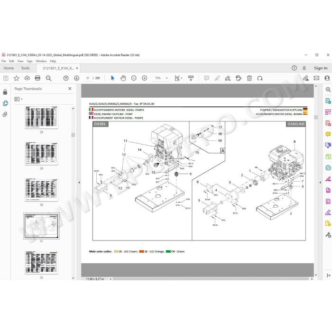The image size is (332, 332).
Task: Click the horizontal scrollbar right arrow
Action: 312,279
